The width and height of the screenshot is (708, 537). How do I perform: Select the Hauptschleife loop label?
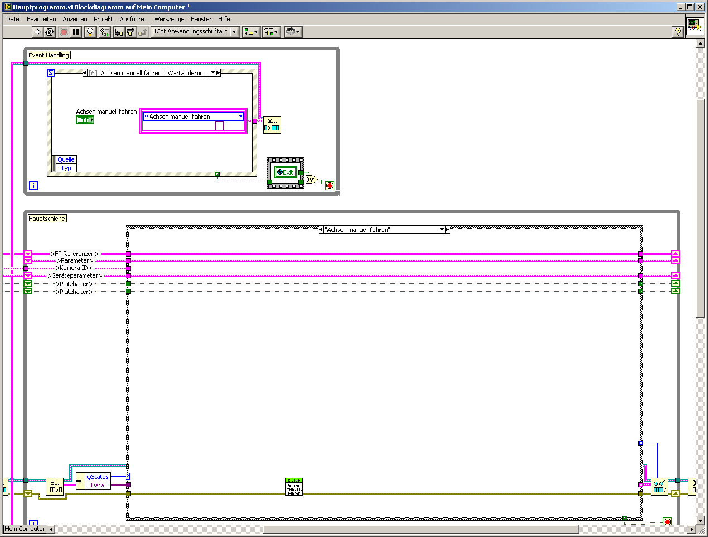point(47,219)
